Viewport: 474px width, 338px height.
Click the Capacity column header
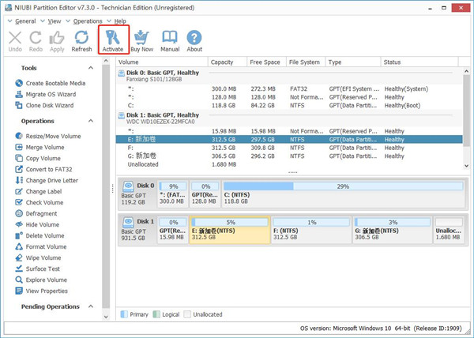(223, 62)
